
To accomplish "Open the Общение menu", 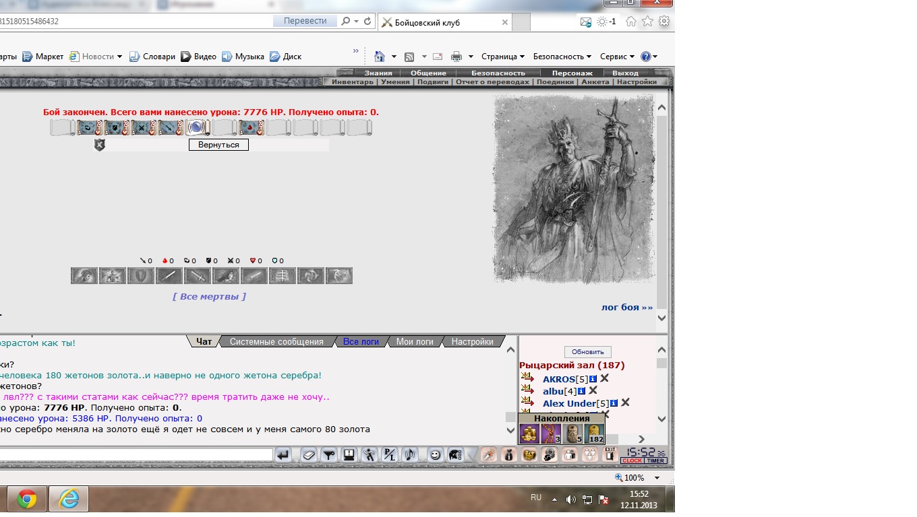I will coord(428,73).
